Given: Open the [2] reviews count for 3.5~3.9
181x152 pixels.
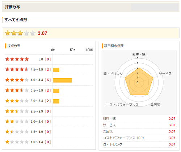Looking at the screenshot, I should coord(48,90).
